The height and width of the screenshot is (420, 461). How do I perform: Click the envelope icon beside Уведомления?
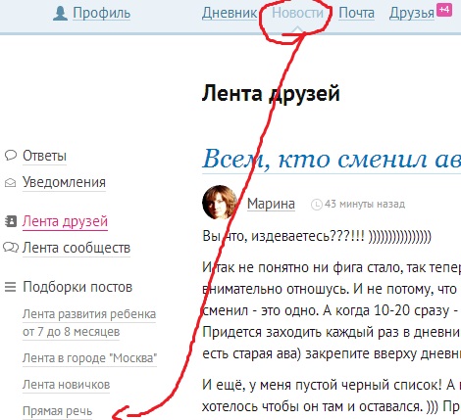click(x=10, y=182)
